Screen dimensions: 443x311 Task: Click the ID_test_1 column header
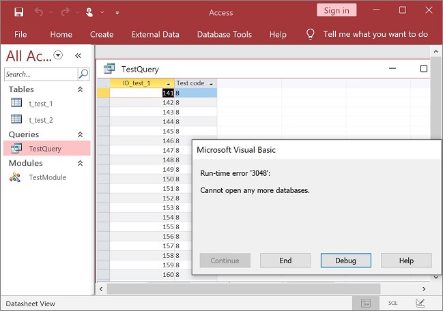click(x=137, y=83)
